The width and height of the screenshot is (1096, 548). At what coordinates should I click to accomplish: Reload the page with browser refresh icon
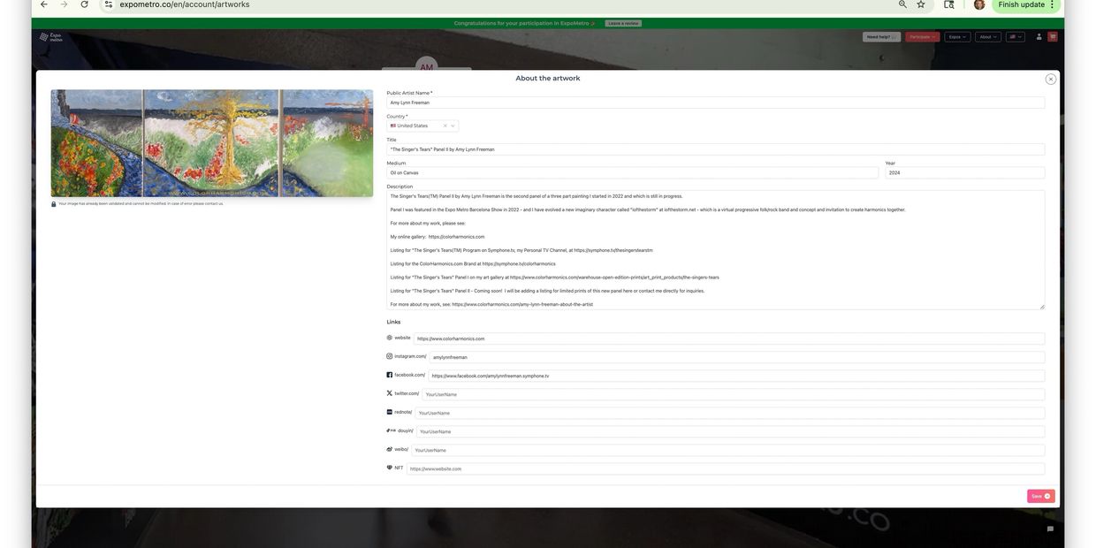coord(84,4)
